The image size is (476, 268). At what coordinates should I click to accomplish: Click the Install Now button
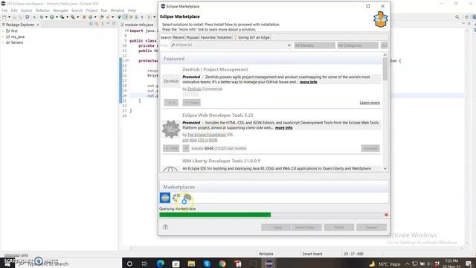(306, 227)
